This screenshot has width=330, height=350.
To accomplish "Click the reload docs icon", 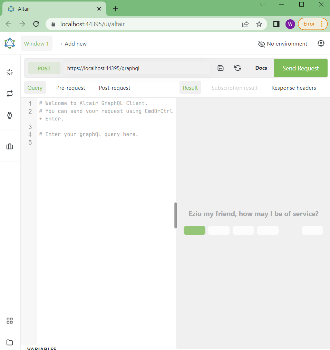I will tap(238, 68).
